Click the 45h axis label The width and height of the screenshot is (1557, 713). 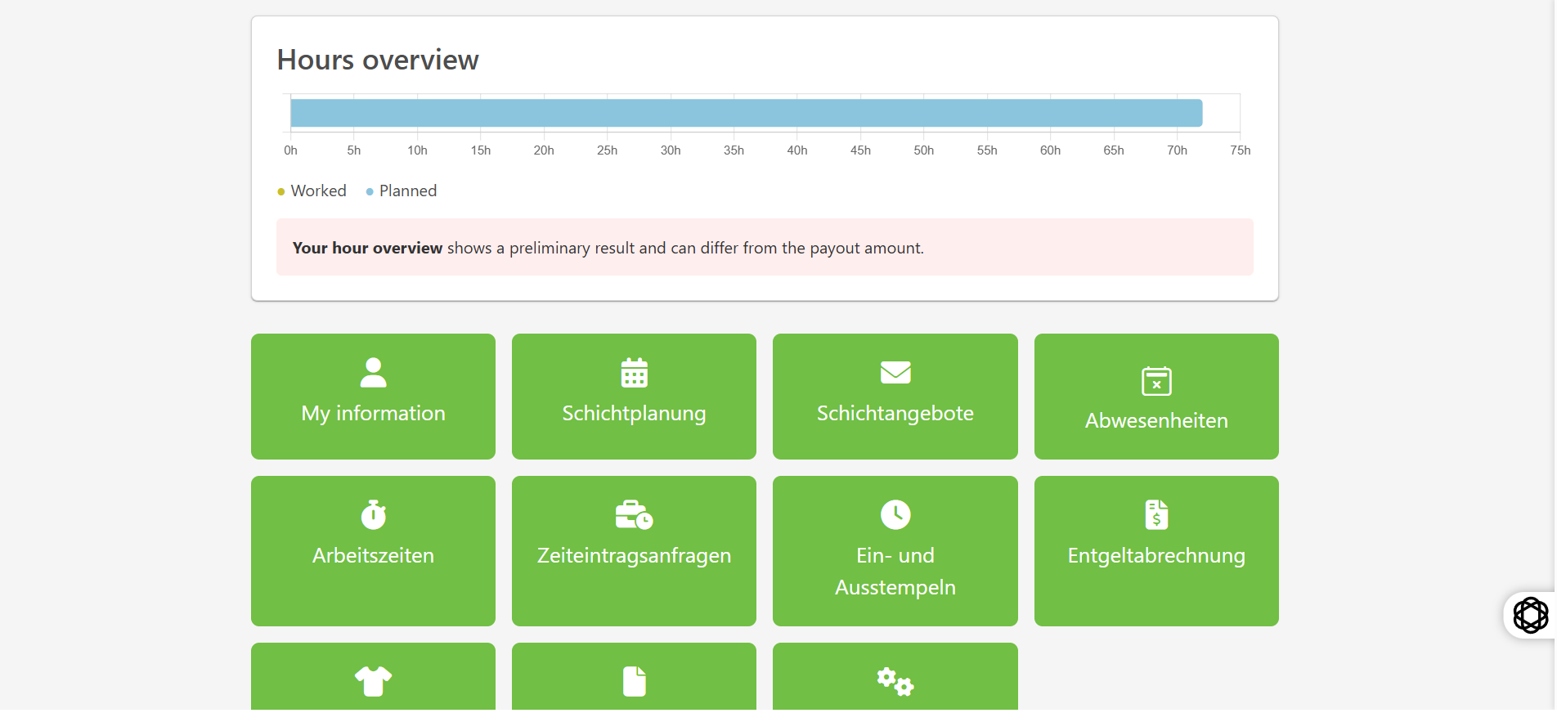click(860, 150)
